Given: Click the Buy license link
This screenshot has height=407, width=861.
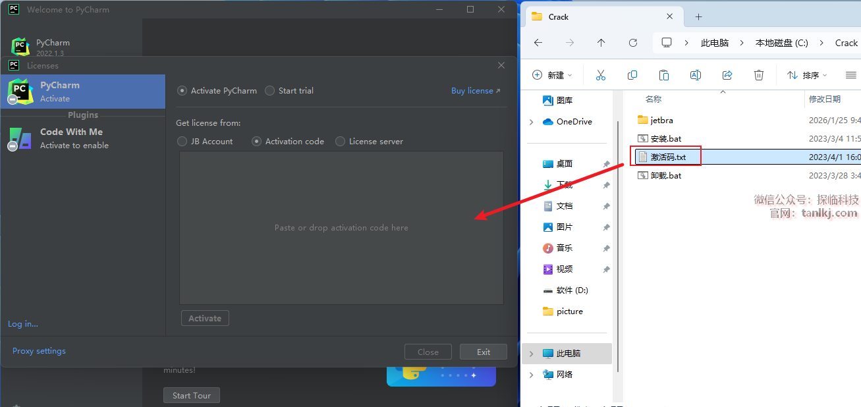Looking at the screenshot, I should pos(475,91).
